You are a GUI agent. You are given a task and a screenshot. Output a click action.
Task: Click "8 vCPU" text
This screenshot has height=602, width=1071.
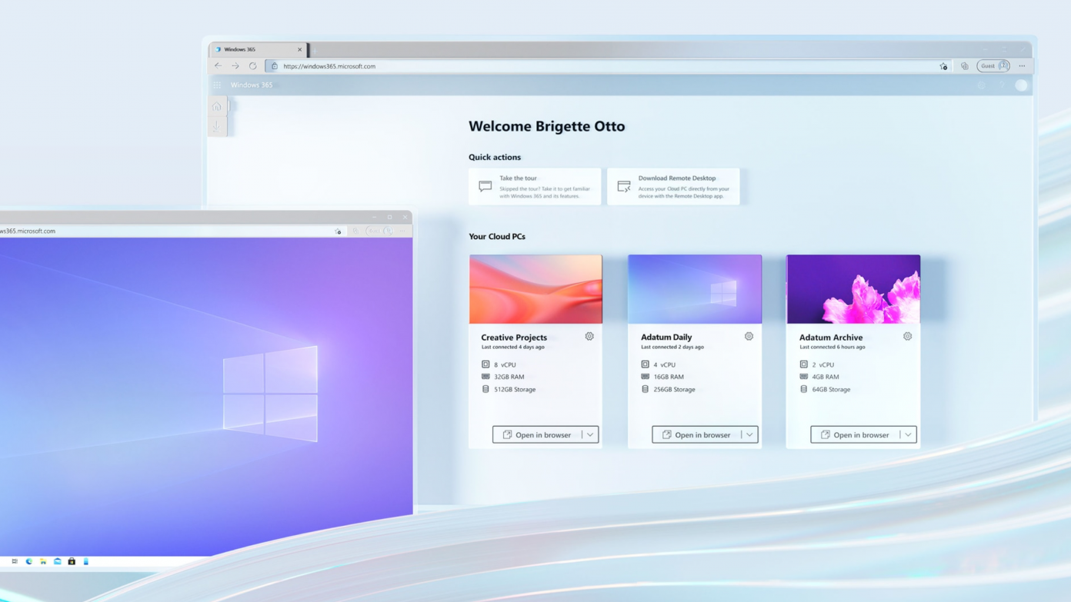pyautogui.click(x=505, y=364)
